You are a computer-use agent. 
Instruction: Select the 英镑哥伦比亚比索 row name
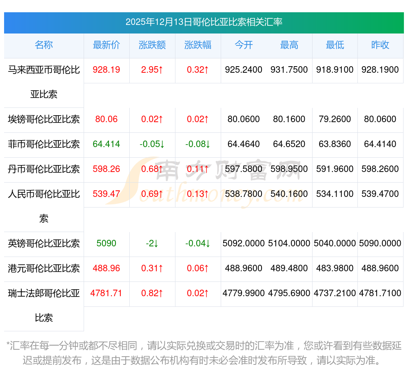pyautogui.click(x=44, y=243)
